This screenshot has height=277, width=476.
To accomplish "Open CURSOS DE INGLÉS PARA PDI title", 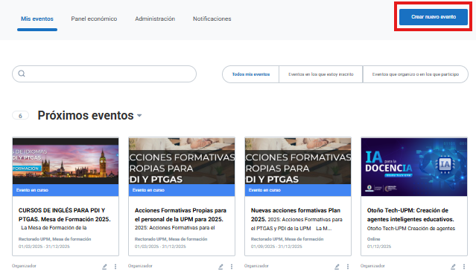I will point(64,215).
